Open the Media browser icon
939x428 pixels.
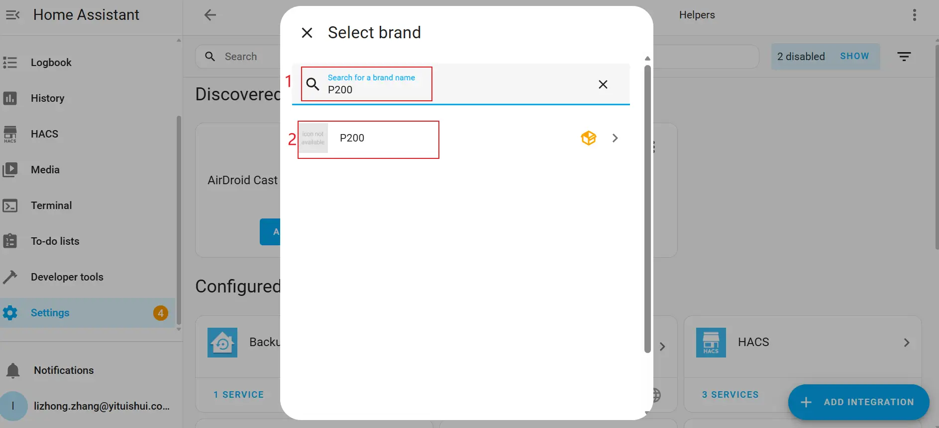(x=10, y=170)
